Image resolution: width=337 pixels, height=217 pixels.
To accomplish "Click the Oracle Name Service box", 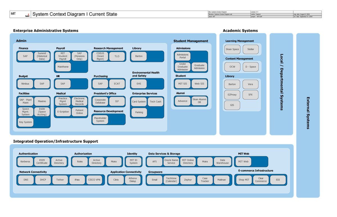I will tap(171, 162).
